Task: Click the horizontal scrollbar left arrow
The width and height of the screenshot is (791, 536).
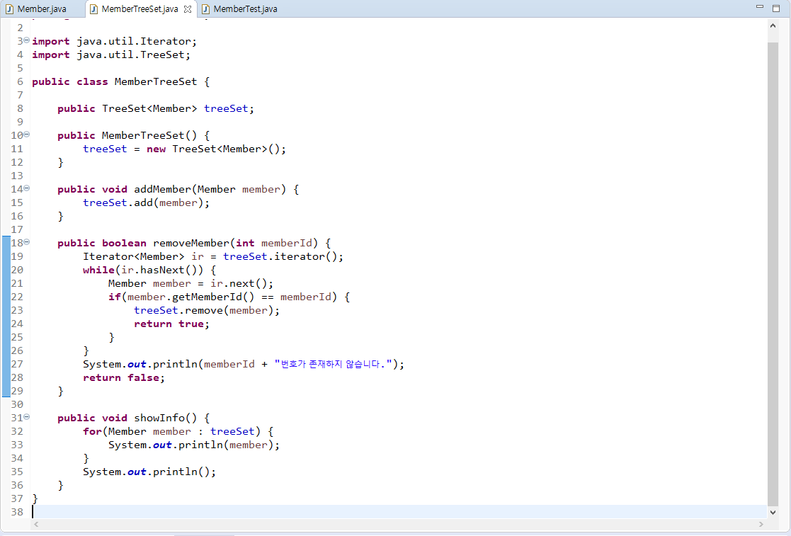Action: pos(36,525)
